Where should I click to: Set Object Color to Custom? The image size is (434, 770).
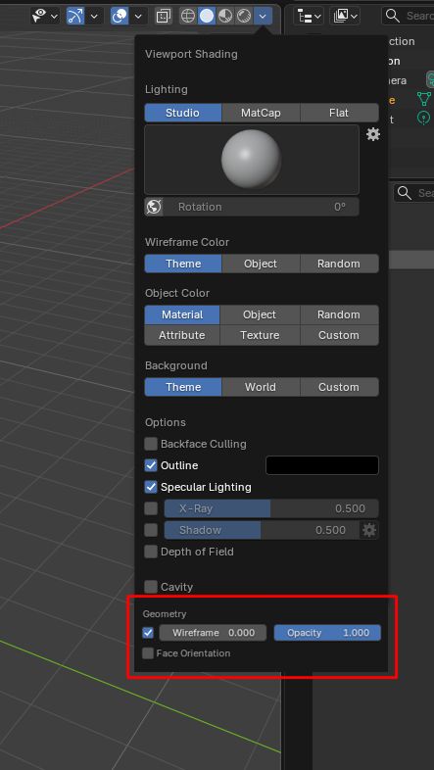[339, 335]
